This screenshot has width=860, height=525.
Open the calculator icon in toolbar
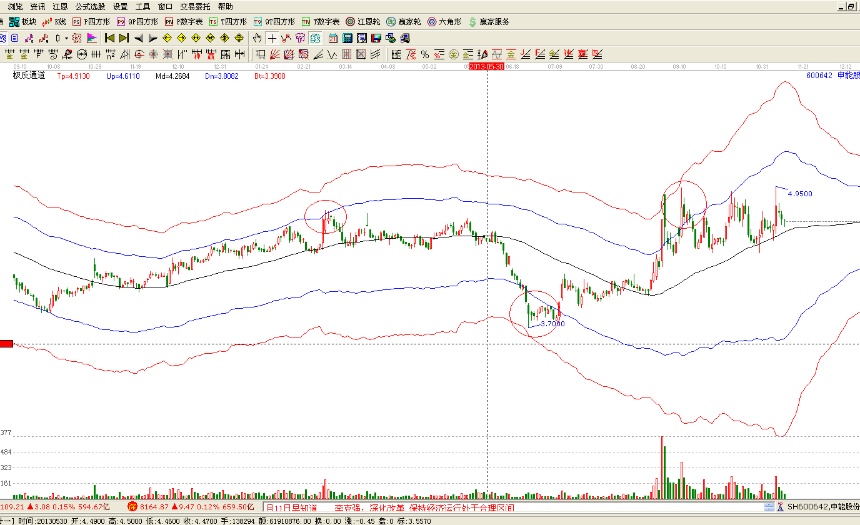pos(348,37)
